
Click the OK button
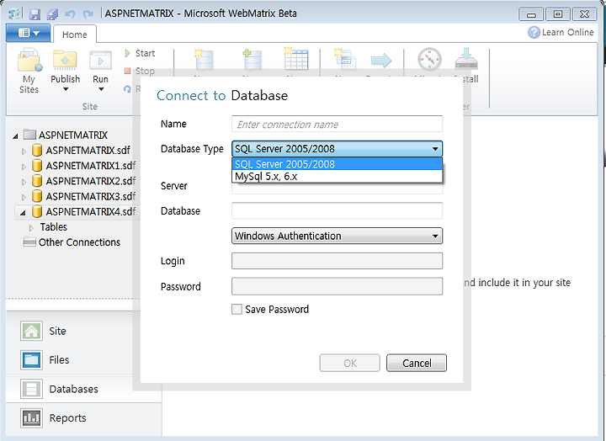(350, 363)
